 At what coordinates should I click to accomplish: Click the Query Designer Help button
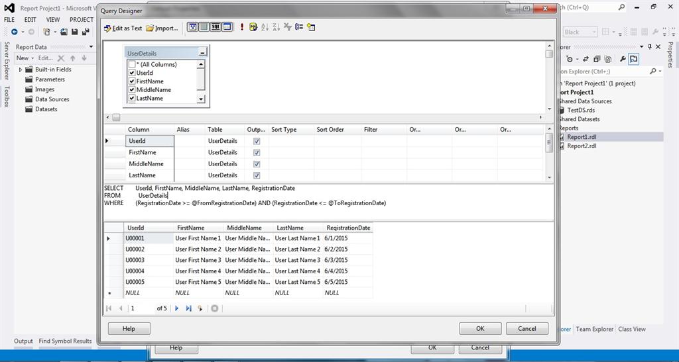coord(129,329)
